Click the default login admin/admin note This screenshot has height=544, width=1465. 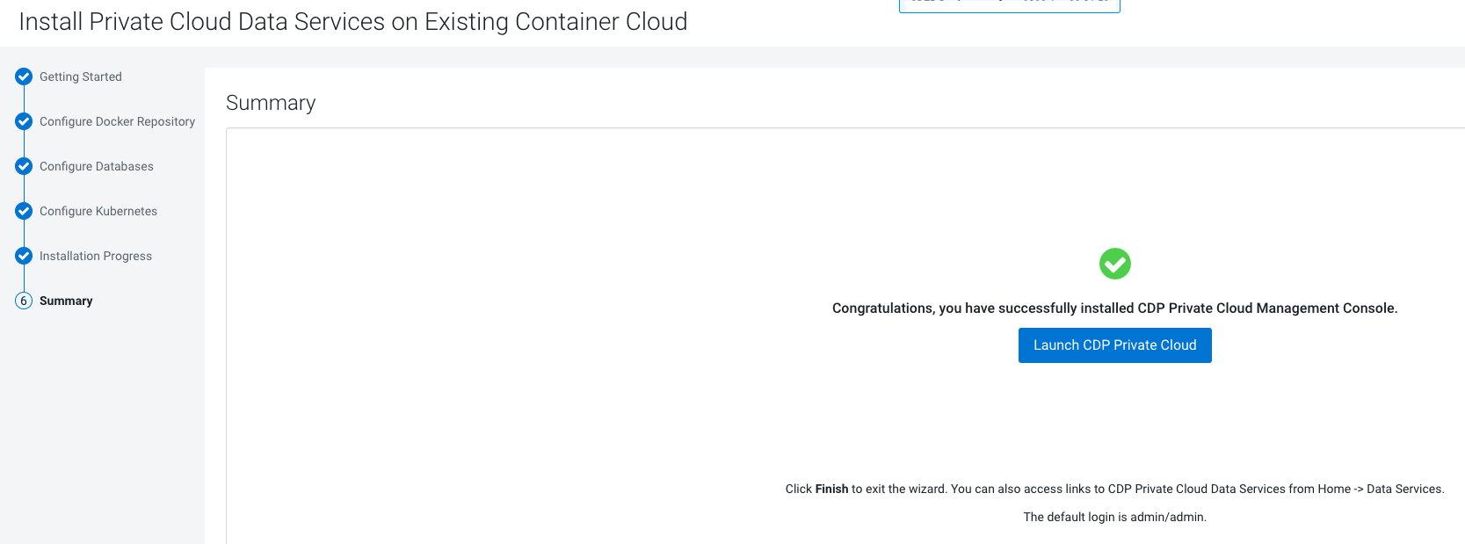click(1114, 517)
